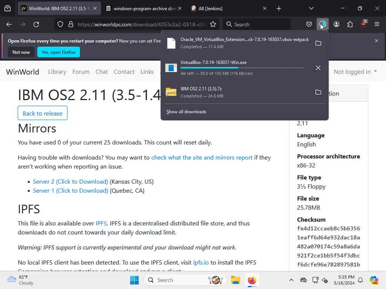Click Yes, open Firefox button
Screen dimensions: 386x289
[x=58, y=52]
